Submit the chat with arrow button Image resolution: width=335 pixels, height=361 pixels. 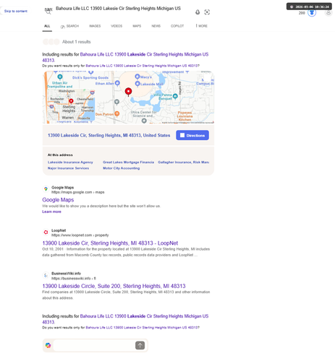140,345
